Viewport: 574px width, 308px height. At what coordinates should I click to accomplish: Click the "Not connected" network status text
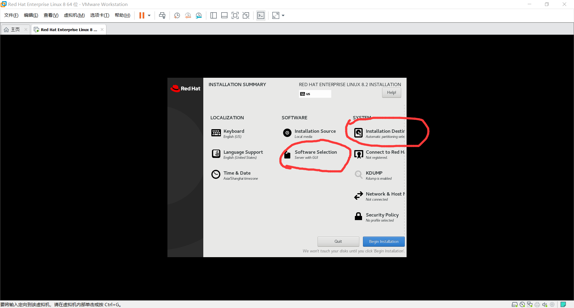[377, 199]
